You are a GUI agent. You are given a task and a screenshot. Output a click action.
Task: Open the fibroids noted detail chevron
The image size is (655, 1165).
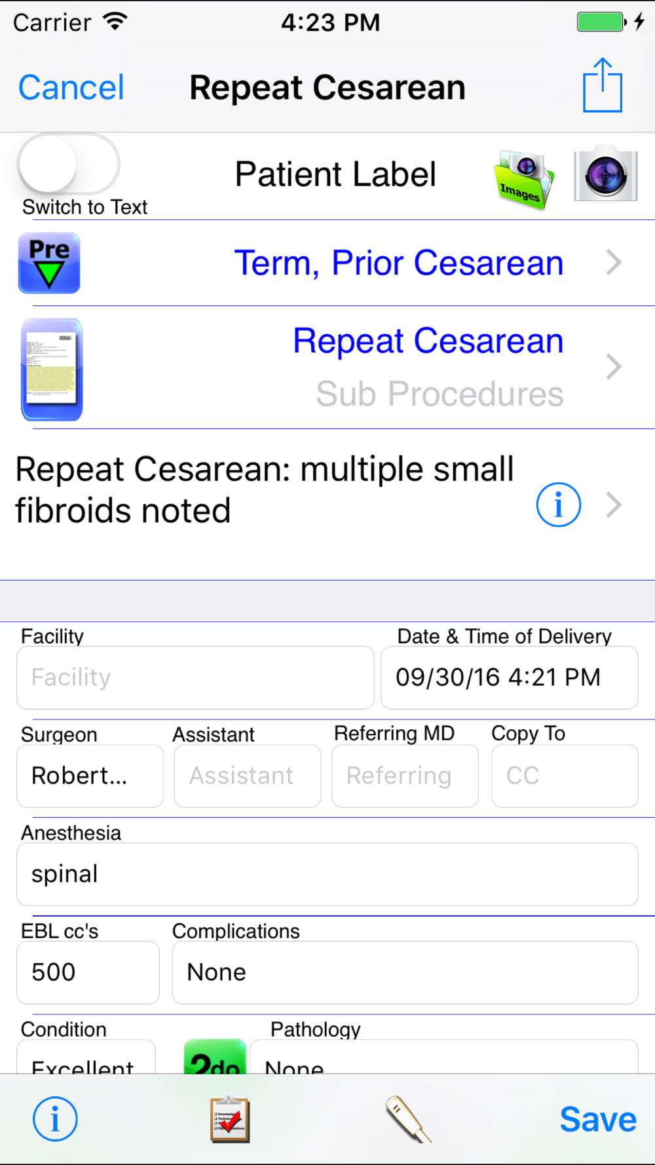click(x=613, y=505)
